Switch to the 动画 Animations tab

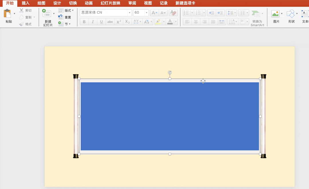click(89, 3)
